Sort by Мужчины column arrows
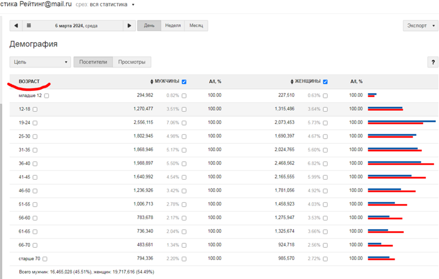 click(152, 82)
